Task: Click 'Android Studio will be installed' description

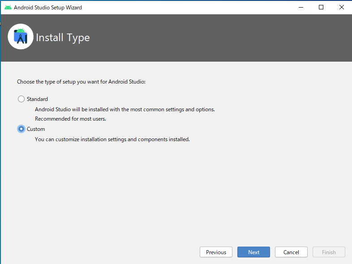Action: tap(125, 109)
